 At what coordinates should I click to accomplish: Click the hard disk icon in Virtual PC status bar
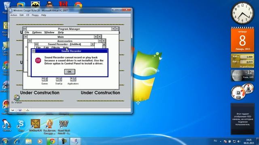[x=13, y=110]
